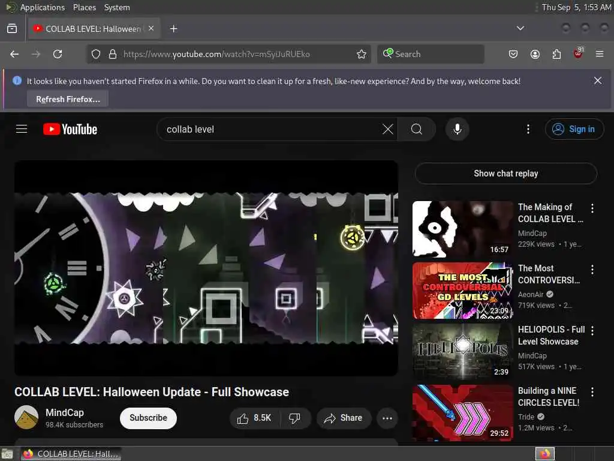
Task: Open more actions ellipsis under video
Action: pos(387,418)
